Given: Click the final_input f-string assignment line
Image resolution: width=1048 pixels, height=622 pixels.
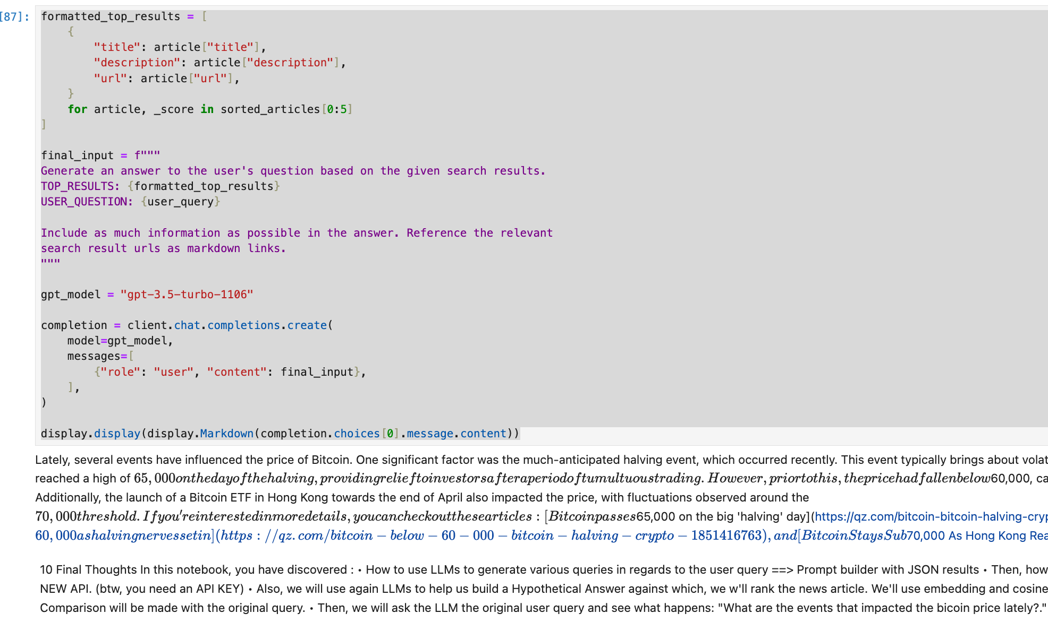Looking at the screenshot, I should coord(100,155).
